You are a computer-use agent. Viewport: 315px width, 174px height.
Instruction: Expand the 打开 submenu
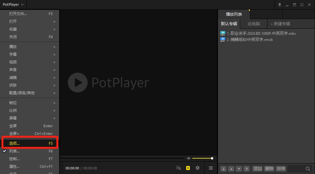[30, 22]
